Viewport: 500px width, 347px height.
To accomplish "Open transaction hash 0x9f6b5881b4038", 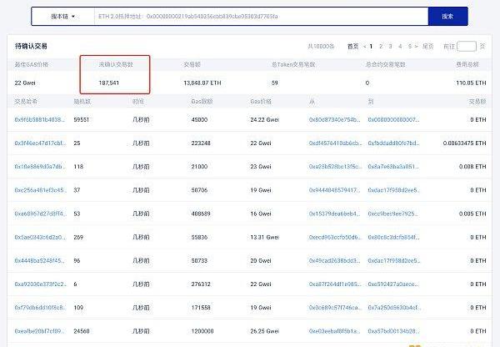I will click(x=40, y=119).
